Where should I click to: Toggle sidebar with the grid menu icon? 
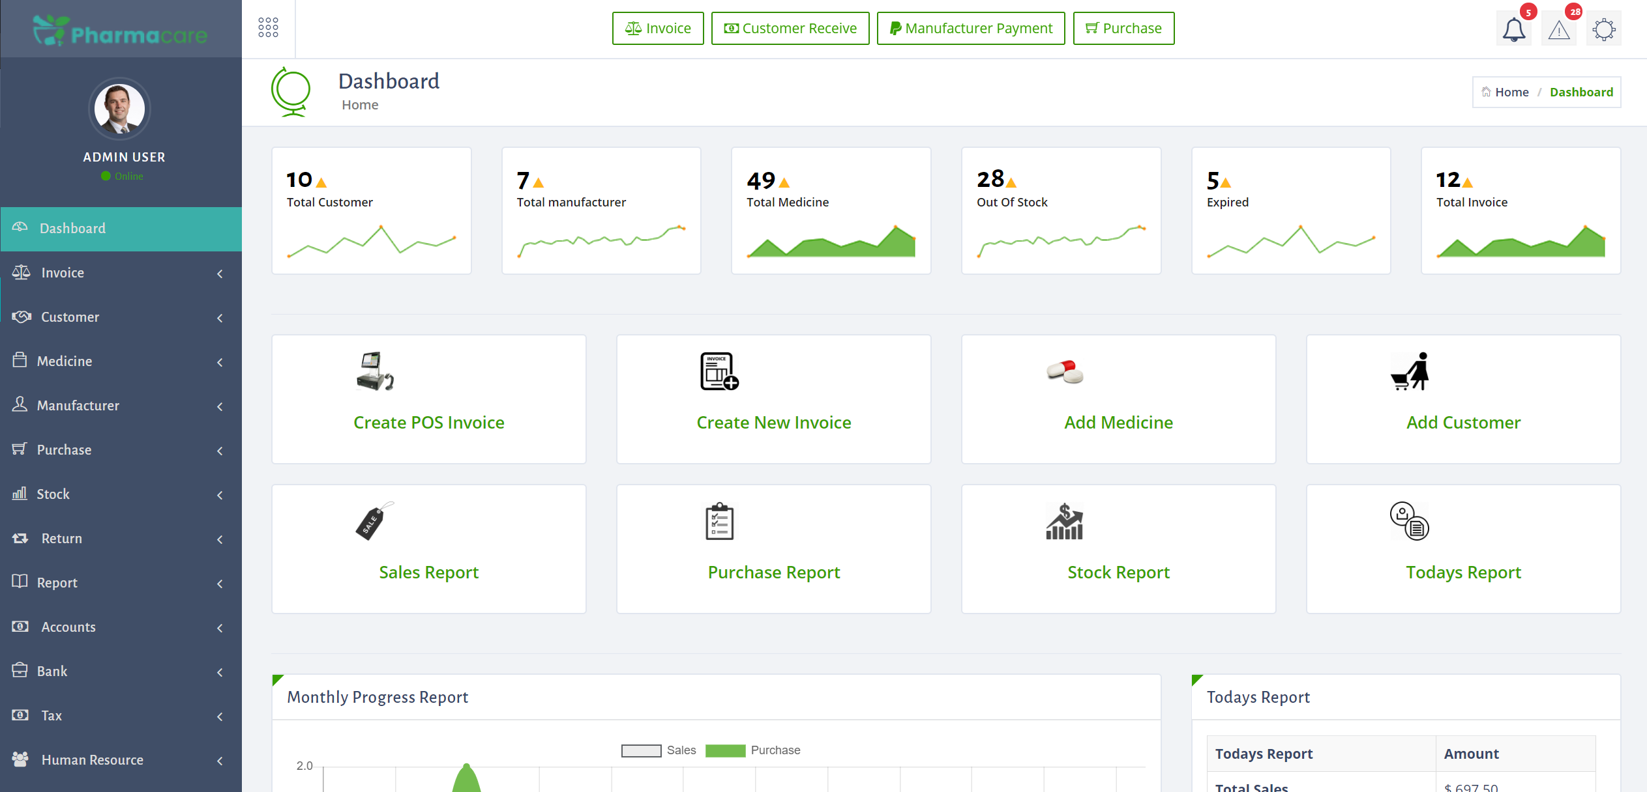pos(268,27)
